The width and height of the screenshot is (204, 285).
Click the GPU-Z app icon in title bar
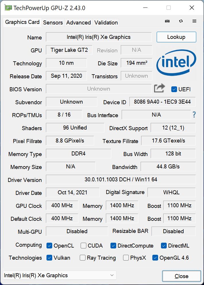pos(8,8)
